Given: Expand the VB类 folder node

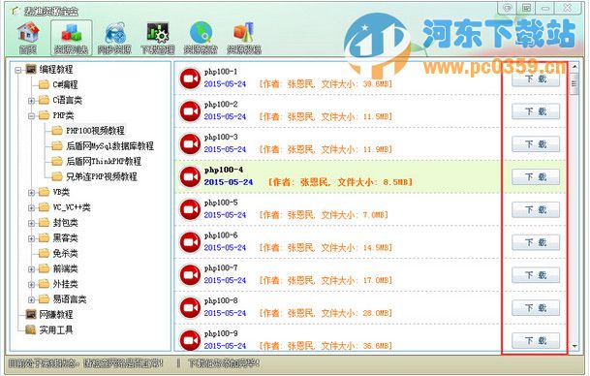Looking at the screenshot, I should click(32, 193).
